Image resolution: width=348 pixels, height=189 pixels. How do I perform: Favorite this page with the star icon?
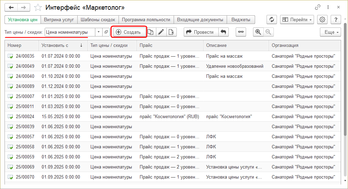click(39, 7)
